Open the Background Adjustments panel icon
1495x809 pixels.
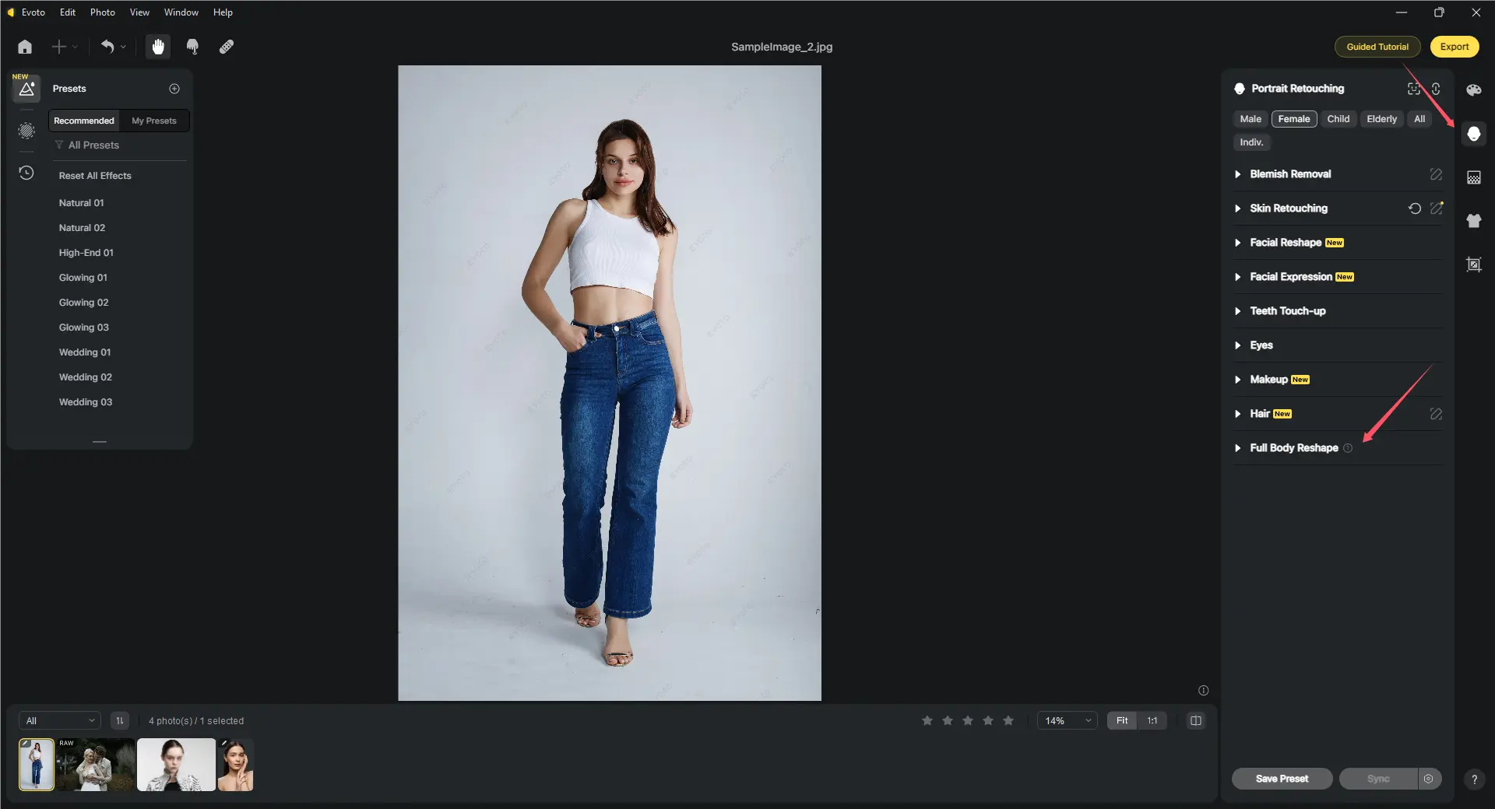[x=1473, y=177]
